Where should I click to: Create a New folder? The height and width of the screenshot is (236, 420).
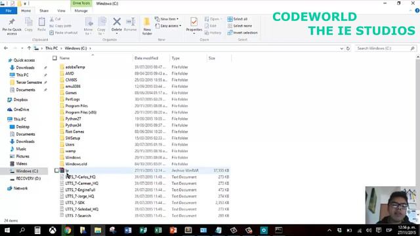click(x=147, y=26)
